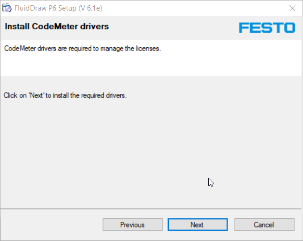Screen dimensions: 303x241
Task: Click the instruction 'Click on Next to install'
Action: click(x=65, y=95)
